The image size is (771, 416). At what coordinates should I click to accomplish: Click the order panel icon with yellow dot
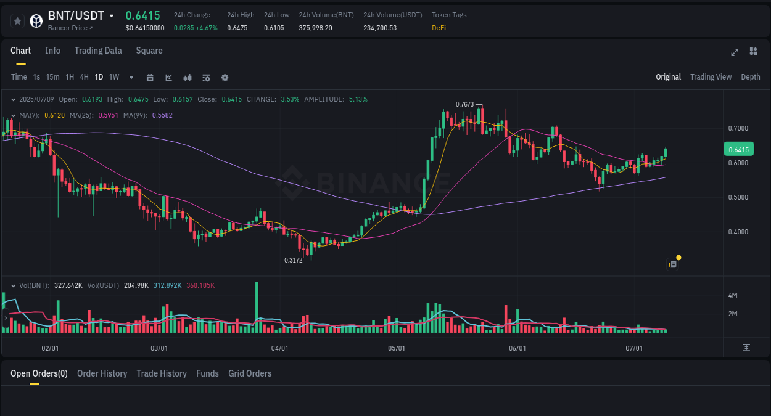(x=672, y=264)
